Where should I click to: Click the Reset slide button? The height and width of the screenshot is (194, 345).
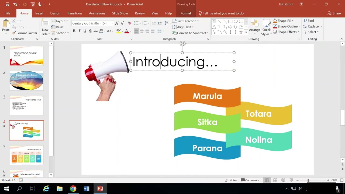(x=57, y=27)
